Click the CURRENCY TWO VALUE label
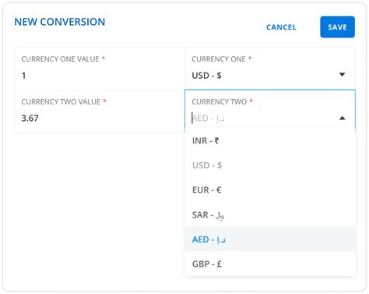 [x=61, y=101]
